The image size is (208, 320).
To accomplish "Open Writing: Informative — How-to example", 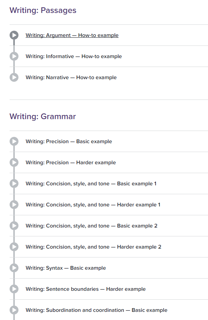I will (x=74, y=56).
